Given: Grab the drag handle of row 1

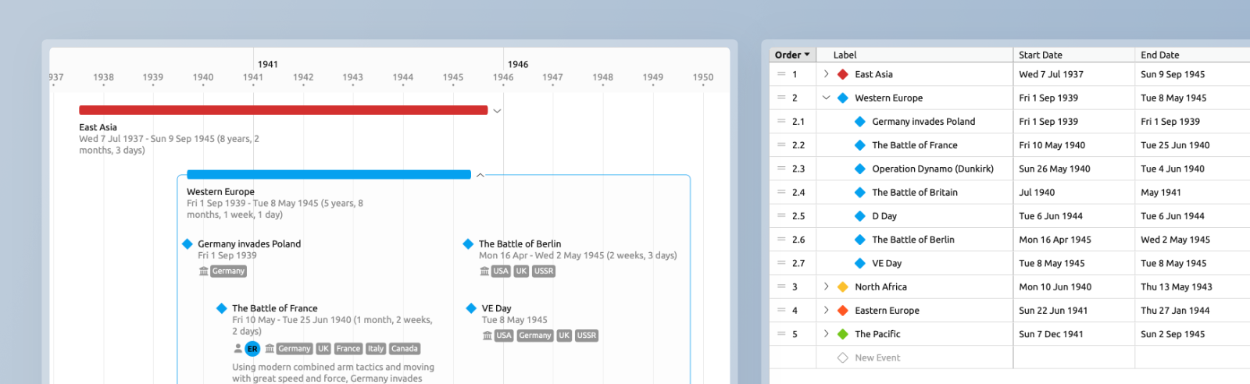Looking at the screenshot, I should point(781,74).
